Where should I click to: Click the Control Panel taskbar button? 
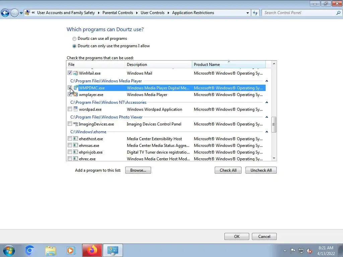point(113,250)
